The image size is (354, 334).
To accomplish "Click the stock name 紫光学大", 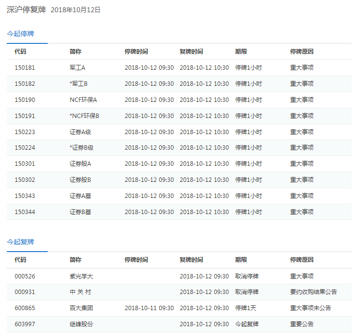I will 81,276.
